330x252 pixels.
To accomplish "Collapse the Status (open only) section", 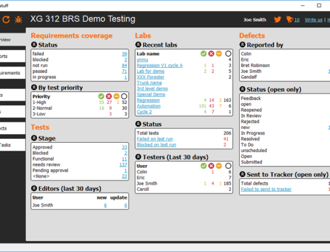I will click(242, 89).
